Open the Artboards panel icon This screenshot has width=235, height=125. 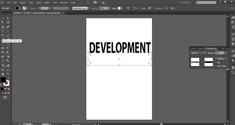click(x=233, y=72)
